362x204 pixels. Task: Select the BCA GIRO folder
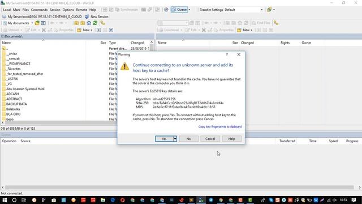(x=13, y=114)
